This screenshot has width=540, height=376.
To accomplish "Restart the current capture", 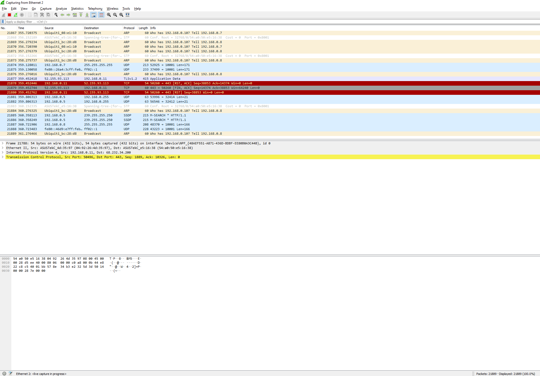I will coord(16,15).
